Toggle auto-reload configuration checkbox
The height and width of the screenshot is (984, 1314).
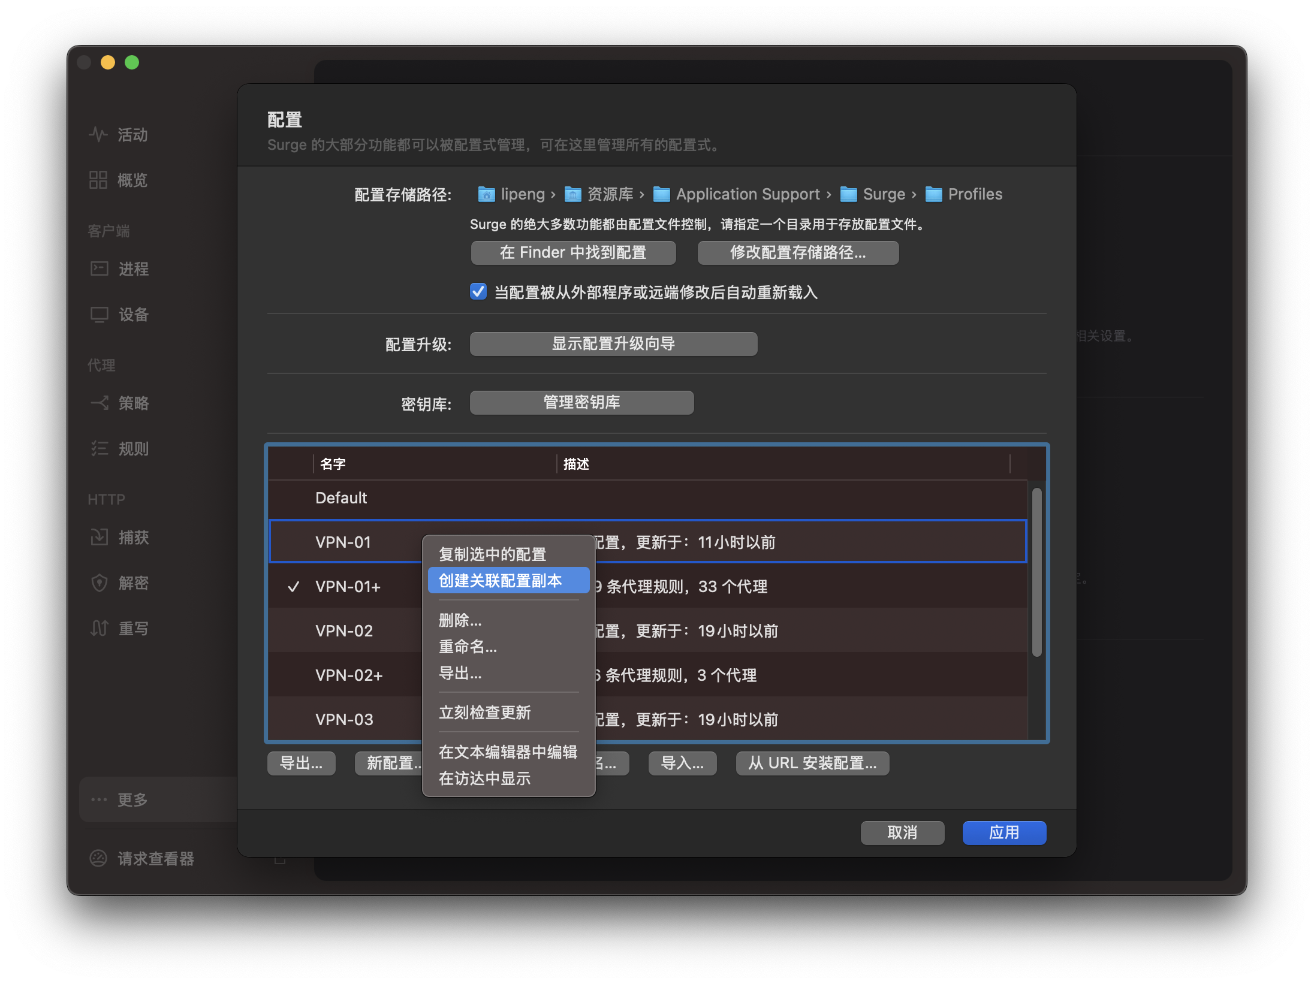pyautogui.click(x=478, y=292)
